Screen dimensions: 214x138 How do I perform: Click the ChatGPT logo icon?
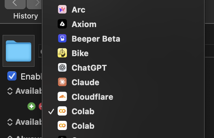point(62,67)
